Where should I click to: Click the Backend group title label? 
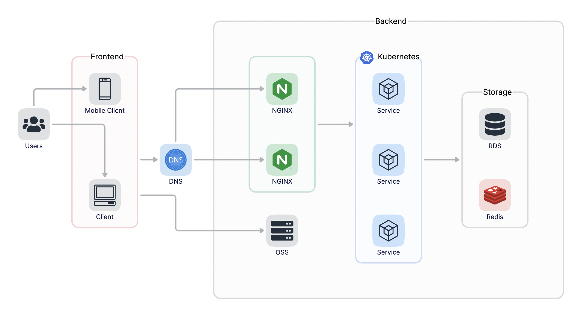tap(391, 21)
